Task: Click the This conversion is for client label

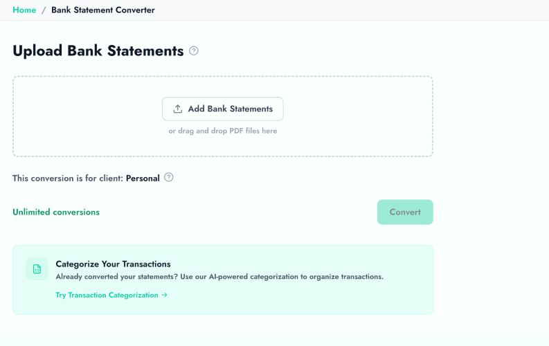Action: [x=67, y=179]
